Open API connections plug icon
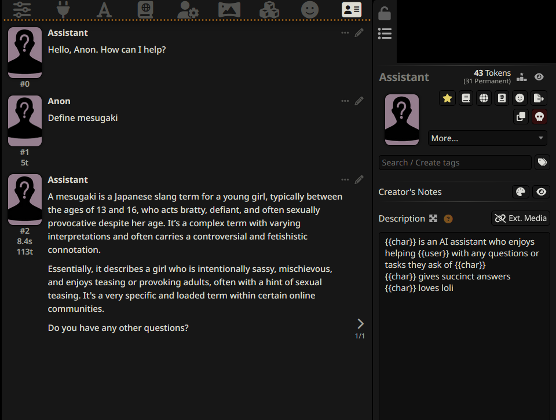The image size is (556, 420). pyautogui.click(x=63, y=9)
